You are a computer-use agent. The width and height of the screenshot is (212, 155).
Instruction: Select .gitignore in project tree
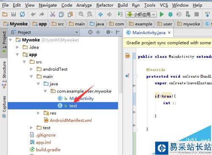pos(43,135)
